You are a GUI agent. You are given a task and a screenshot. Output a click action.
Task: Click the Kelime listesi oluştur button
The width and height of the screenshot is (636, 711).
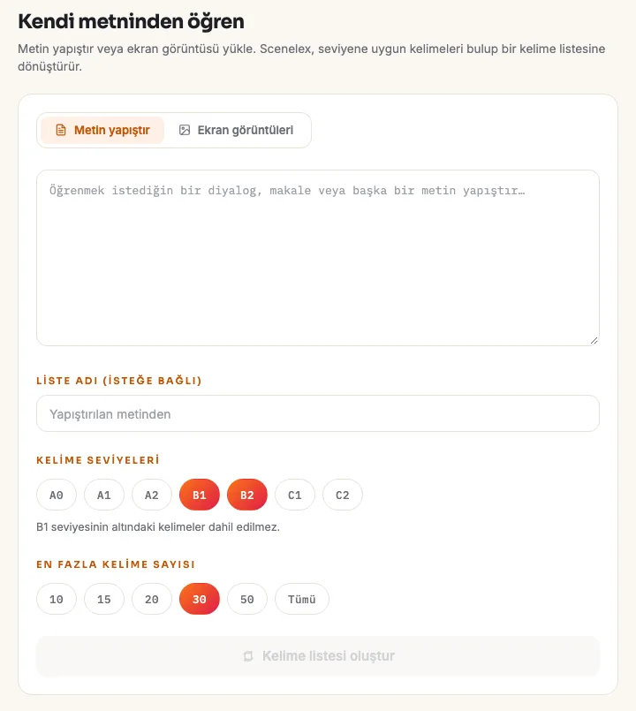pyautogui.click(x=318, y=656)
